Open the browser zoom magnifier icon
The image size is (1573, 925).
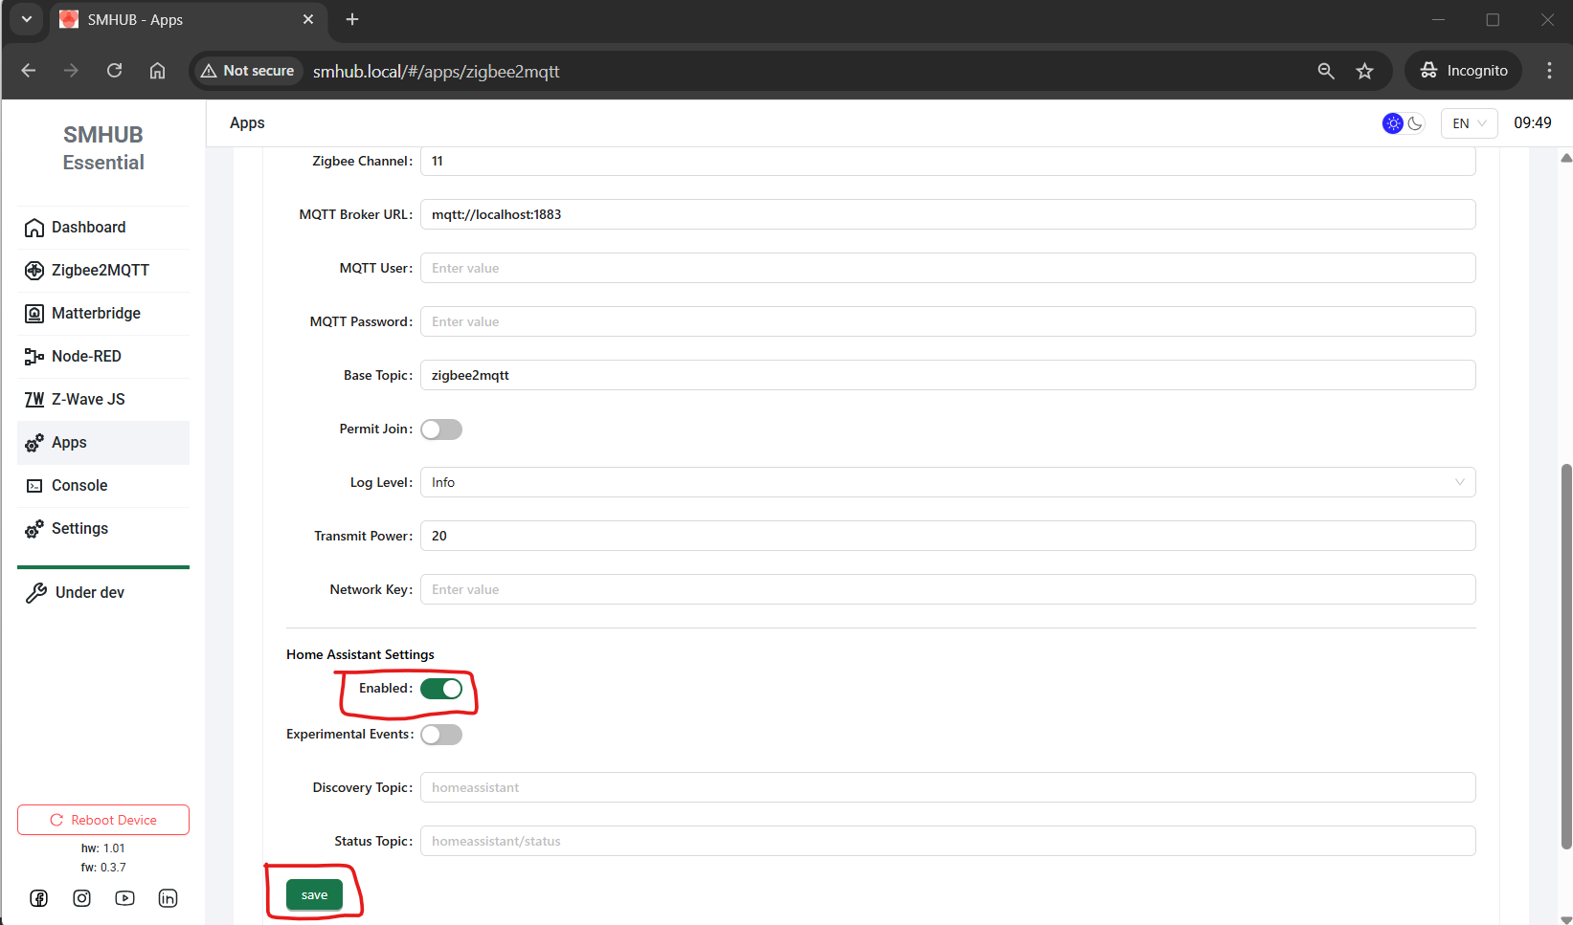(1325, 71)
